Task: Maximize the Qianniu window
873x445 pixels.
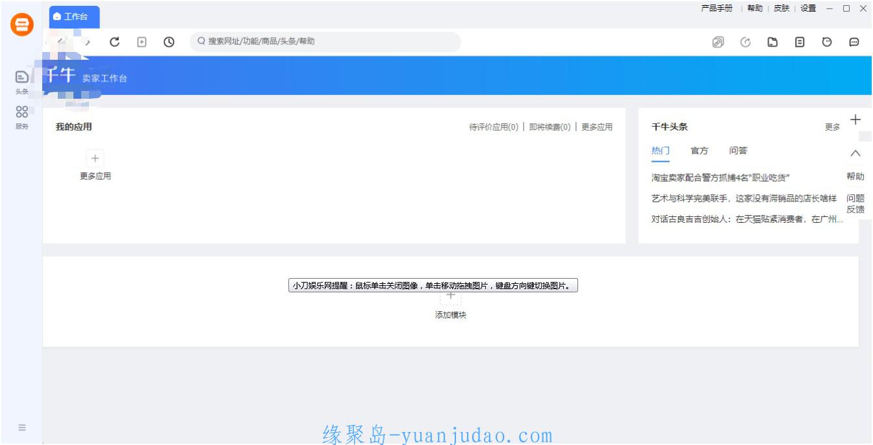Action: [x=846, y=8]
